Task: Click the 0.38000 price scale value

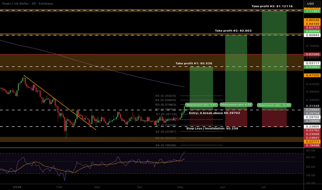Action: (x=313, y=92)
